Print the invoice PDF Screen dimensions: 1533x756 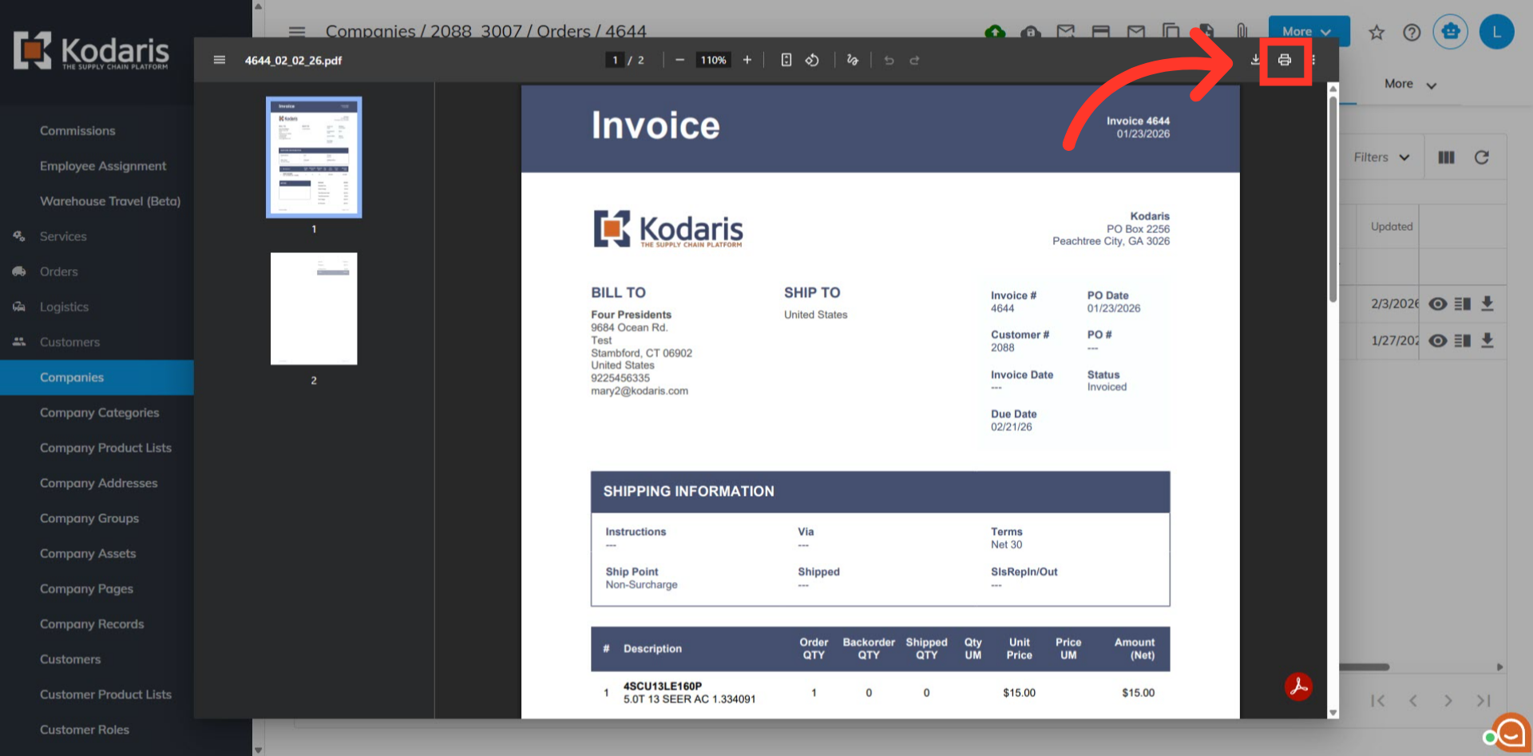(x=1284, y=60)
